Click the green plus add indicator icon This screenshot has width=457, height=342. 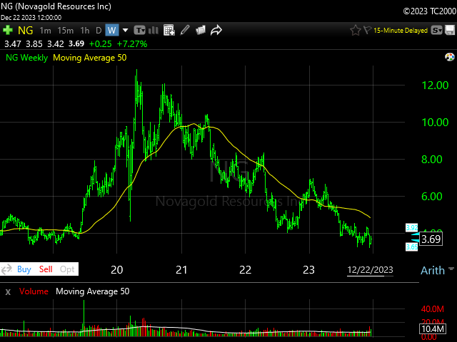(8, 30)
